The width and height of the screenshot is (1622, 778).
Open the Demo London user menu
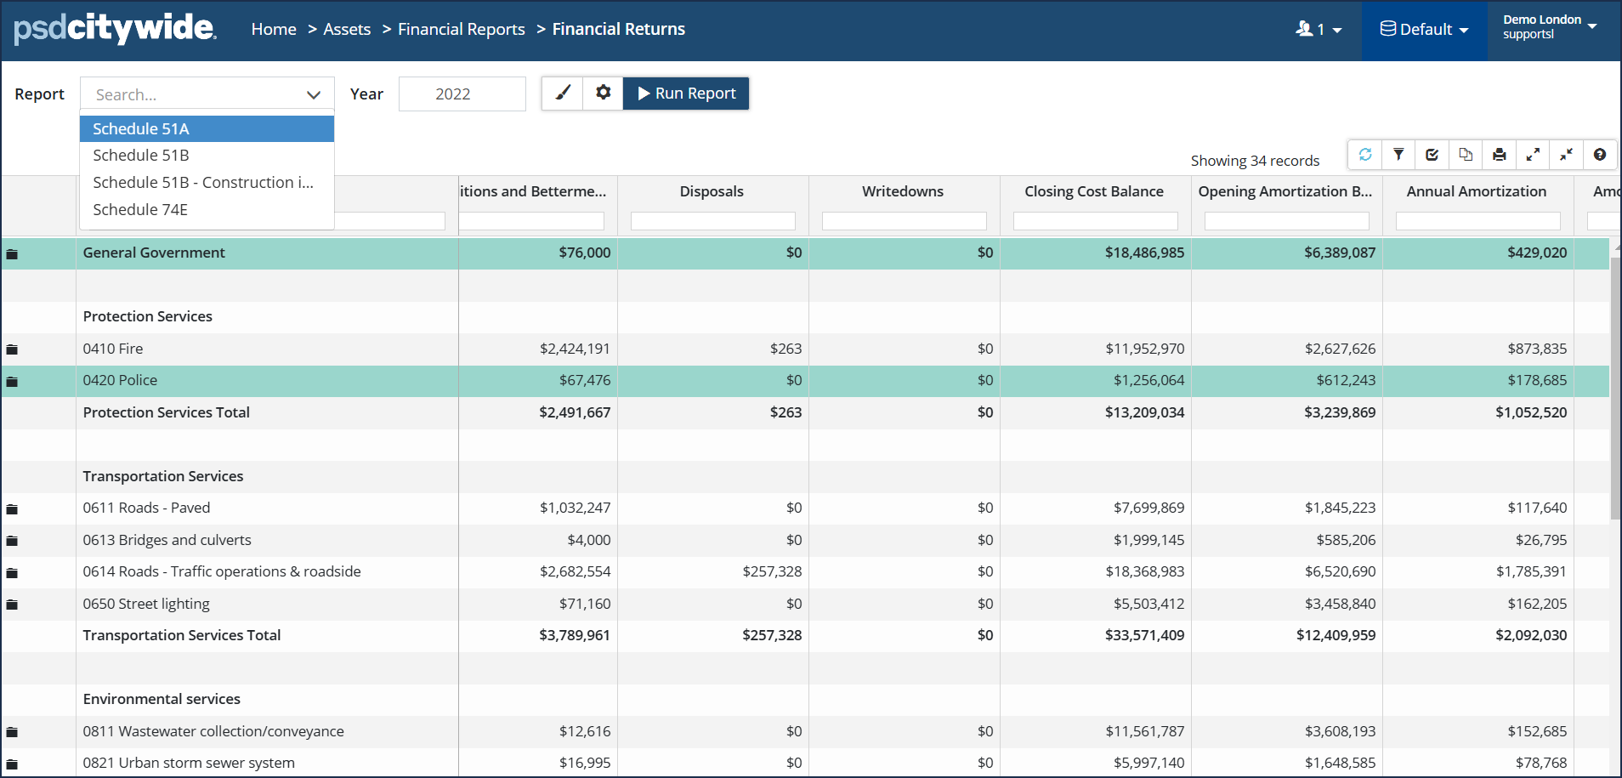point(1549,27)
